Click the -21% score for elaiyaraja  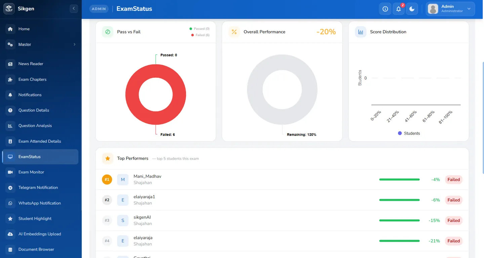[x=434, y=241]
